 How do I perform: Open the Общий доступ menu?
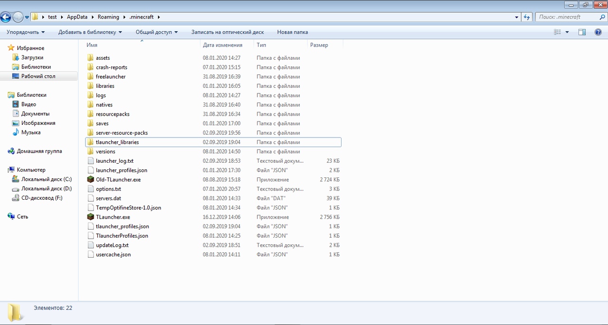[x=157, y=32]
